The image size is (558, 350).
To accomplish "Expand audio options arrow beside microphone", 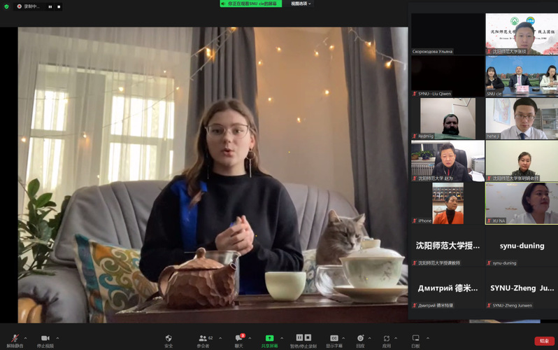I will pos(25,338).
